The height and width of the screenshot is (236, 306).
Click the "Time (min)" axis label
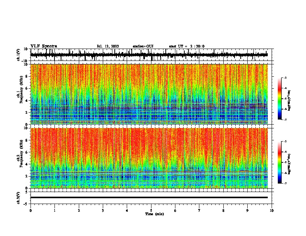155,214
